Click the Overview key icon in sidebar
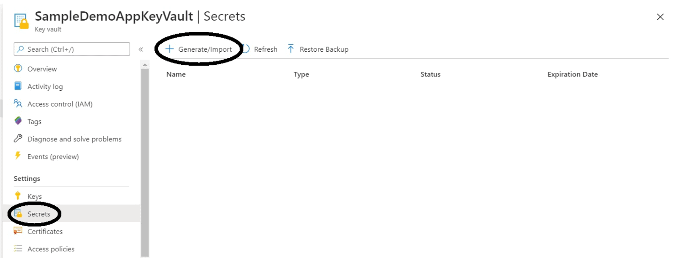 coord(18,69)
